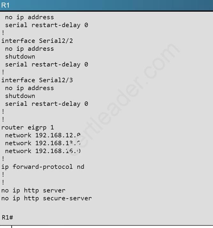Click the 'no ip http server' line

(33, 190)
